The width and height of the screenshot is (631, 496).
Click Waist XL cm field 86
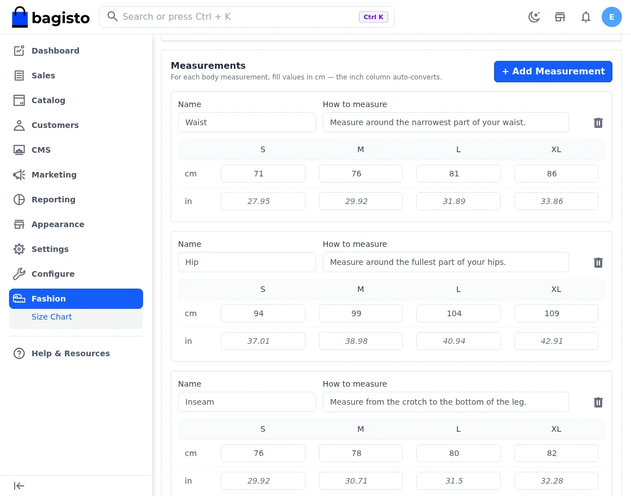click(556, 174)
